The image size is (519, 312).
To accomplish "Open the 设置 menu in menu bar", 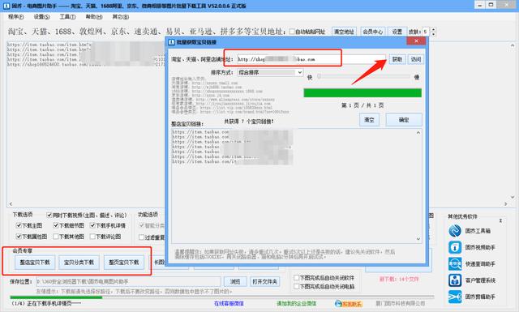I will (x=41, y=16).
